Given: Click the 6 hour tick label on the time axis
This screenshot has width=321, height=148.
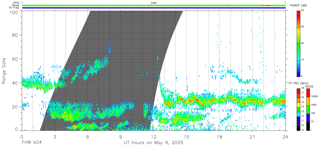Looking at the screenshot, I should pos(88,137).
